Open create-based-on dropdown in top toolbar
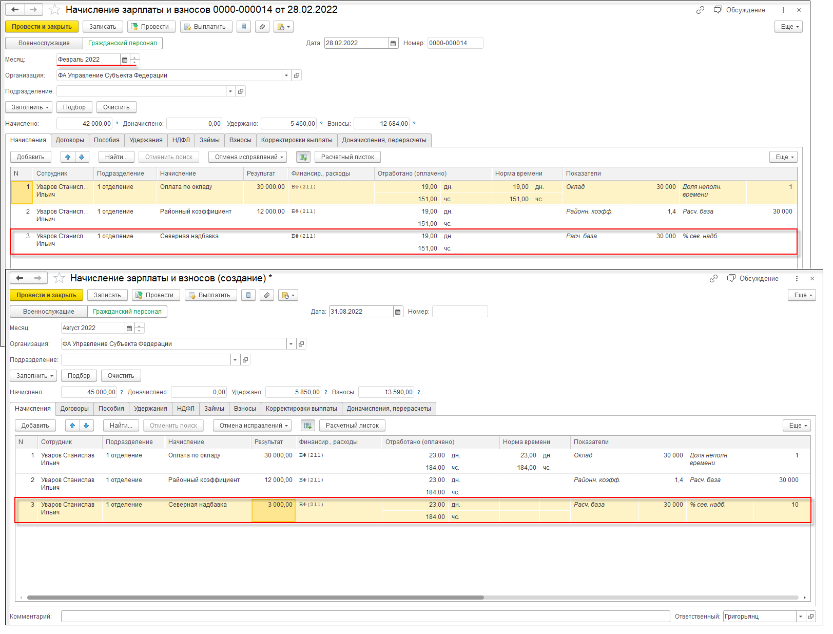This screenshot has height=634, width=833. [283, 27]
